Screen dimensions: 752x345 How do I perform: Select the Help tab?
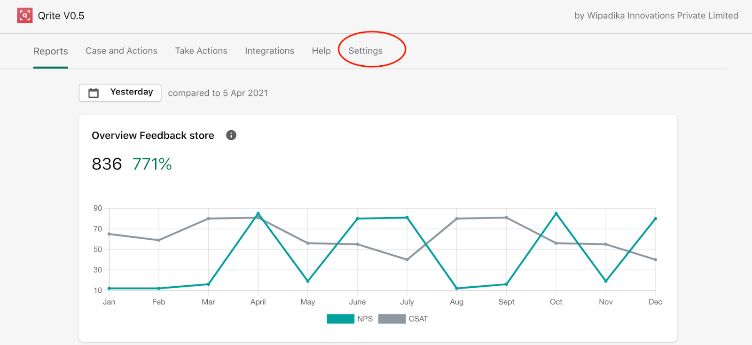tap(321, 51)
